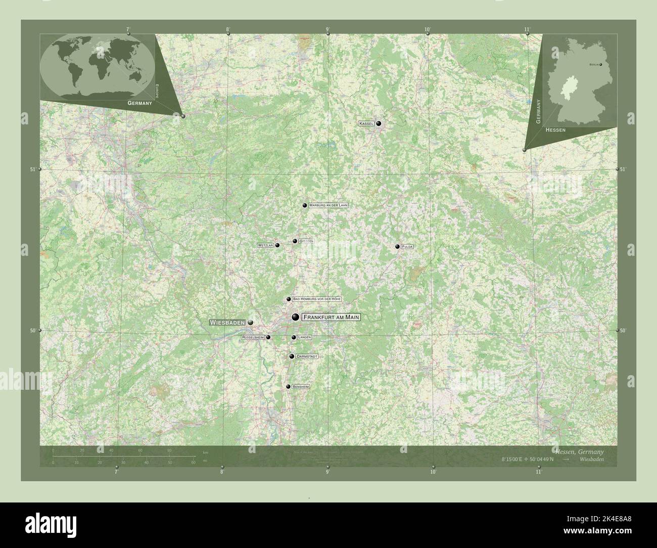Select the Rüsselsheim marker dot

(268, 337)
